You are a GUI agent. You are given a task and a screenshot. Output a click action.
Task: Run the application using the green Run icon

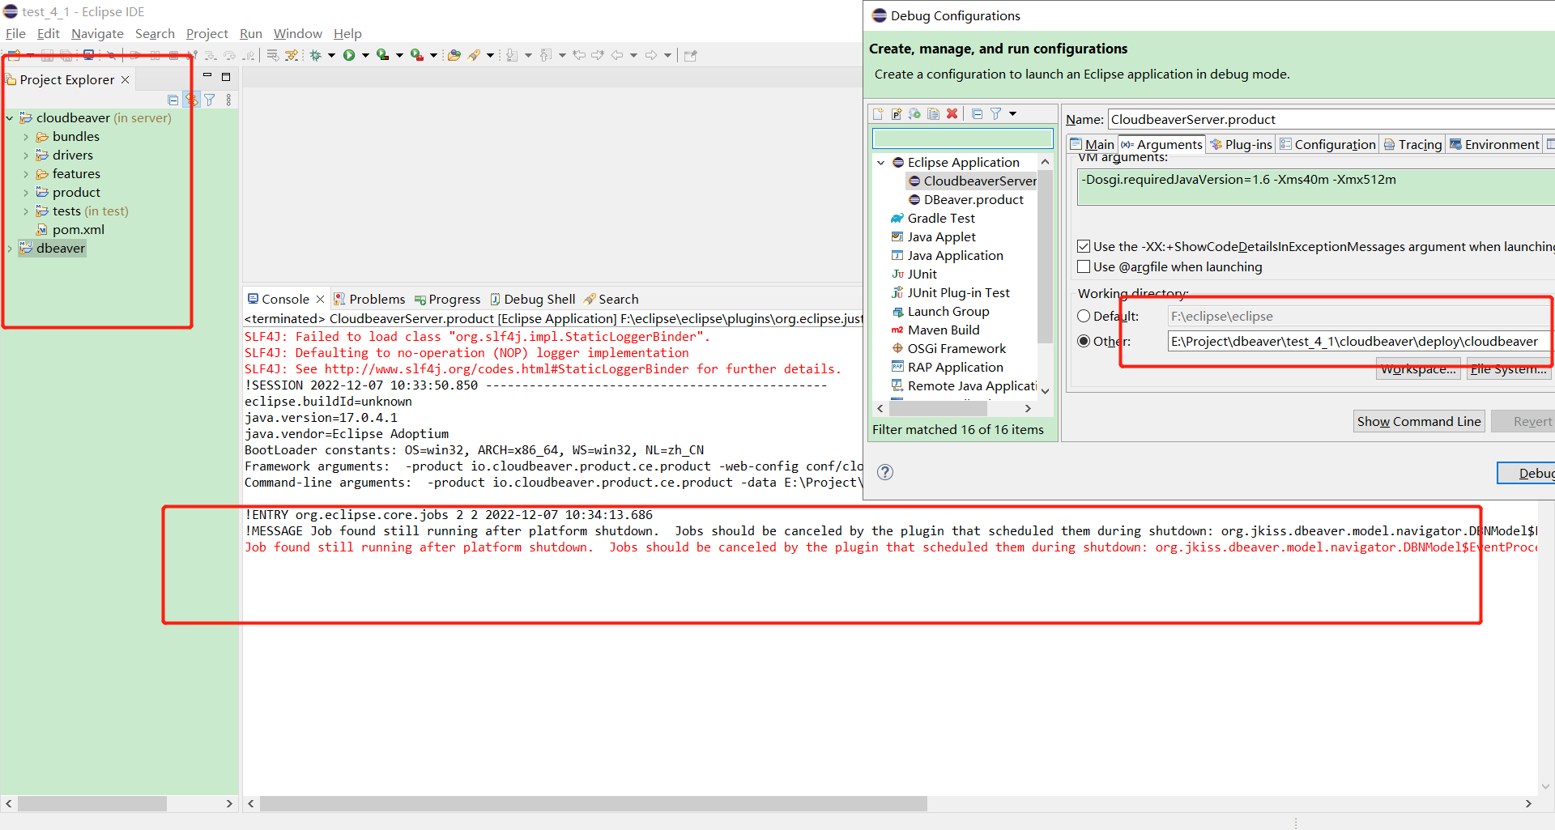[349, 54]
